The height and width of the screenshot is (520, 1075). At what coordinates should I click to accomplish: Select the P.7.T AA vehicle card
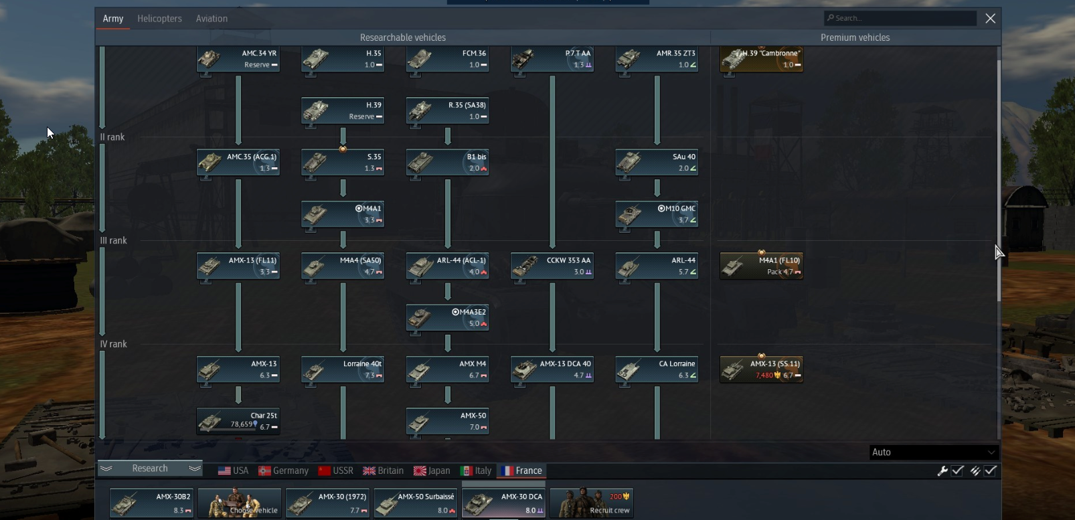click(552, 59)
